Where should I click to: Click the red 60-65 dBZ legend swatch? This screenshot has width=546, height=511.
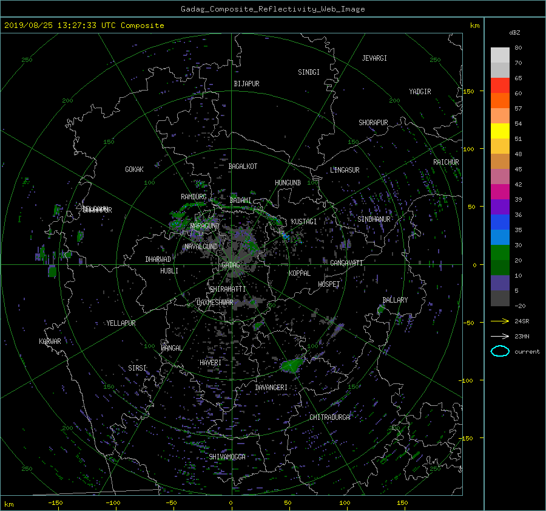pyautogui.click(x=500, y=86)
